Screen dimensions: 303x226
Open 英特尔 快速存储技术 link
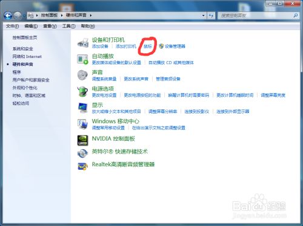coord(119,152)
